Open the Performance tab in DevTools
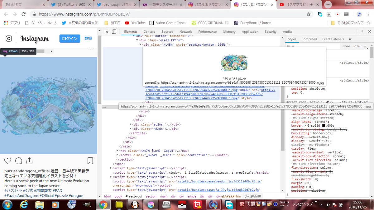374x210 pixels. [208, 32]
